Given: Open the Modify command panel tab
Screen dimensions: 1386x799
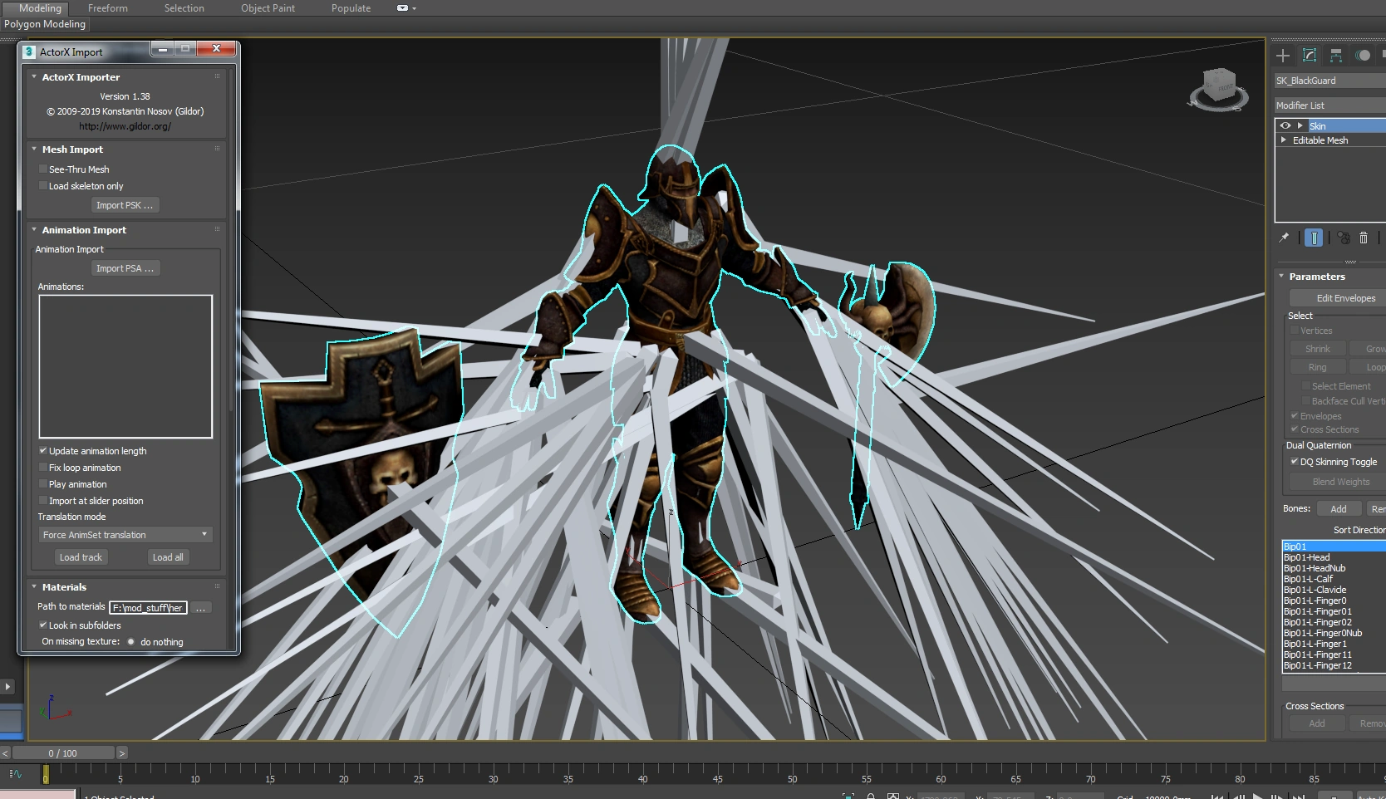Looking at the screenshot, I should (1310, 56).
